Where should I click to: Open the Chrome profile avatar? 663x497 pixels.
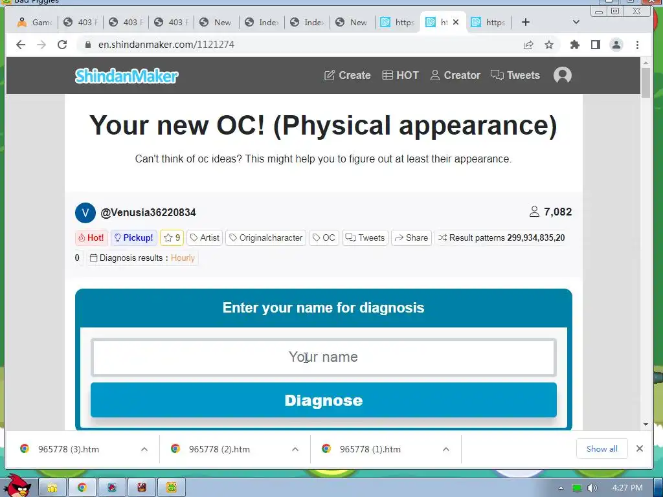616,45
